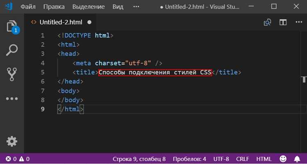Select encoding via UTF-8 status item
Viewport: 307px width, 164px height.
tap(221, 159)
